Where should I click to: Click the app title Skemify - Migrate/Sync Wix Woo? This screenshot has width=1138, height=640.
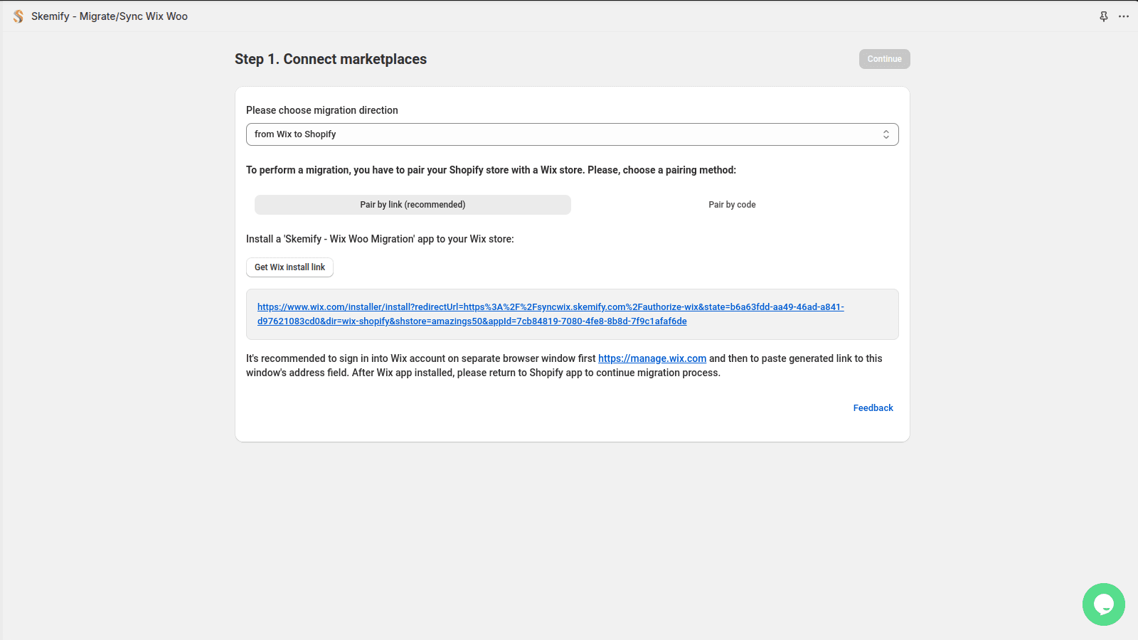pyautogui.click(x=110, y=16)
